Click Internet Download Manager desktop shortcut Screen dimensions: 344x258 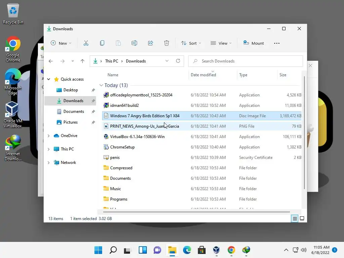[x=13, y=148]
